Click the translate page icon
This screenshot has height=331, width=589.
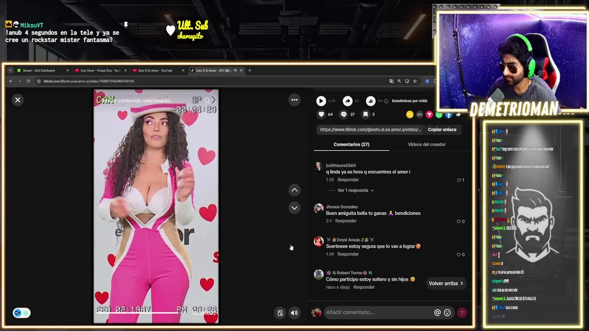pyautogui.click(x=391, y=81)
